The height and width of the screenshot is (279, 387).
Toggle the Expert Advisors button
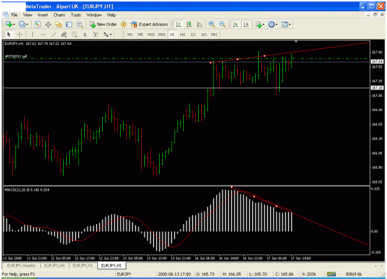tap(150, 24)
